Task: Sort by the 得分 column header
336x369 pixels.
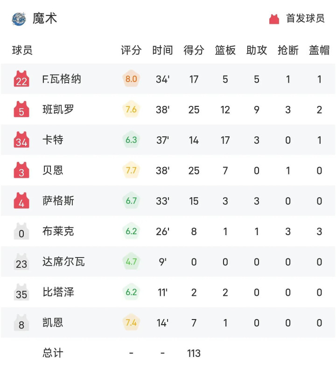Action: tap(194, 50)
